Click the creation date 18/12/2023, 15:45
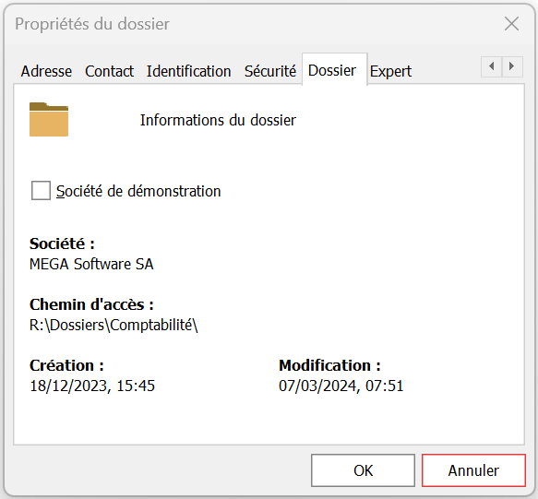Image resolution: width=538 pixels, height=499 pixels. coord(92,386)
